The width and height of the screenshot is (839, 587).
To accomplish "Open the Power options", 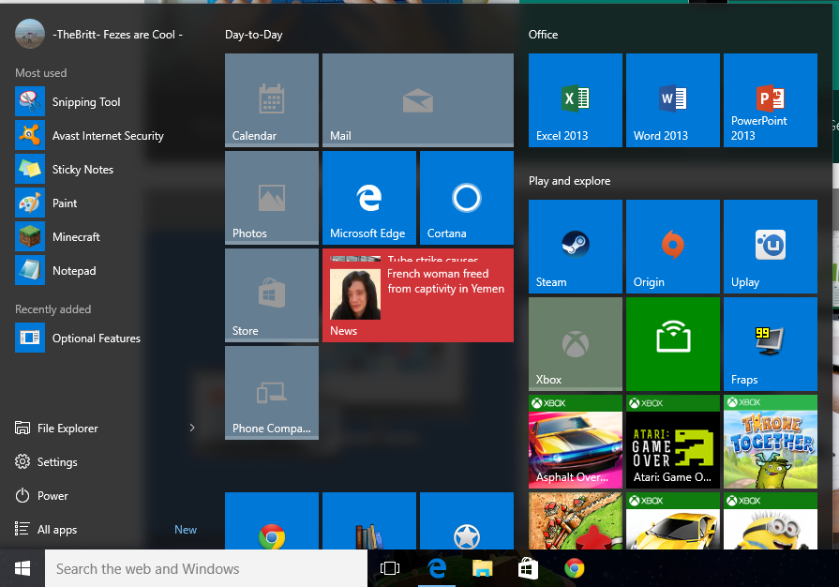I will (x=42, y=495).
